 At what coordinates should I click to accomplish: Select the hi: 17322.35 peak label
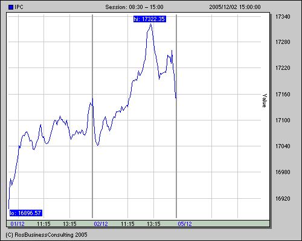(x=150, y=19)
